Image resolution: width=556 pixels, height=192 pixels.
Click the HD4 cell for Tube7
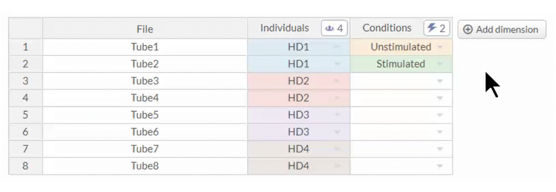[298, 149]
